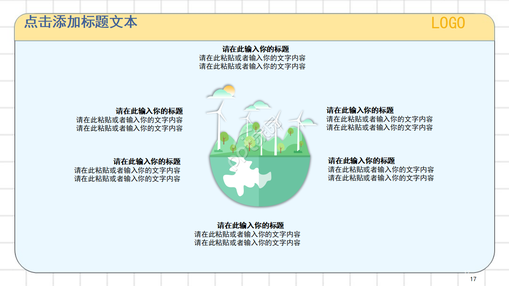Select the lower-right body text block
Viewport: 509px width, 286px height.
coord(381,174)
